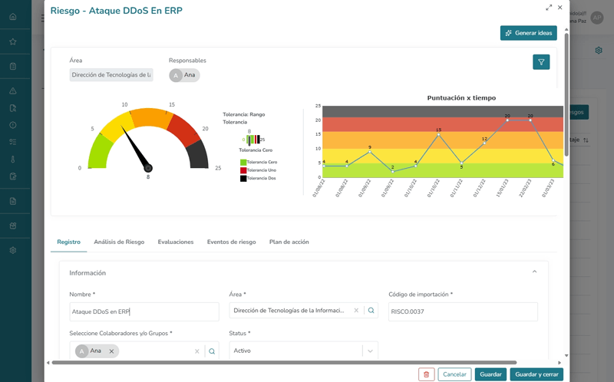Click the Nombre input field

(x=144, y=311)
